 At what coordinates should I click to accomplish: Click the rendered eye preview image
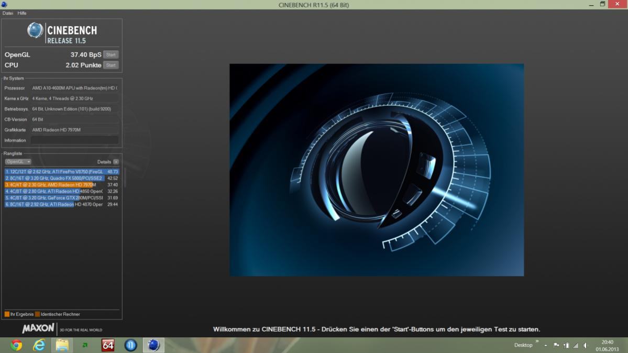[x=377, y=170]
